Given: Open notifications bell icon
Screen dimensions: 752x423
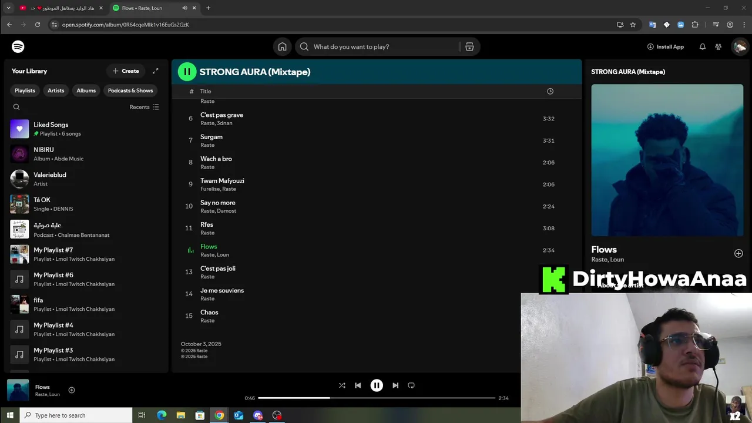Looking at the screenshot, I should click(x=703, y=46).
